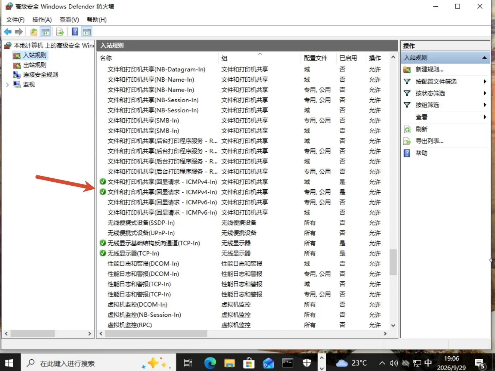Toggle the Show/Hide Console Tree toolbar icon
The width and height of the screenshot is (495, 371).
[45, 32]
